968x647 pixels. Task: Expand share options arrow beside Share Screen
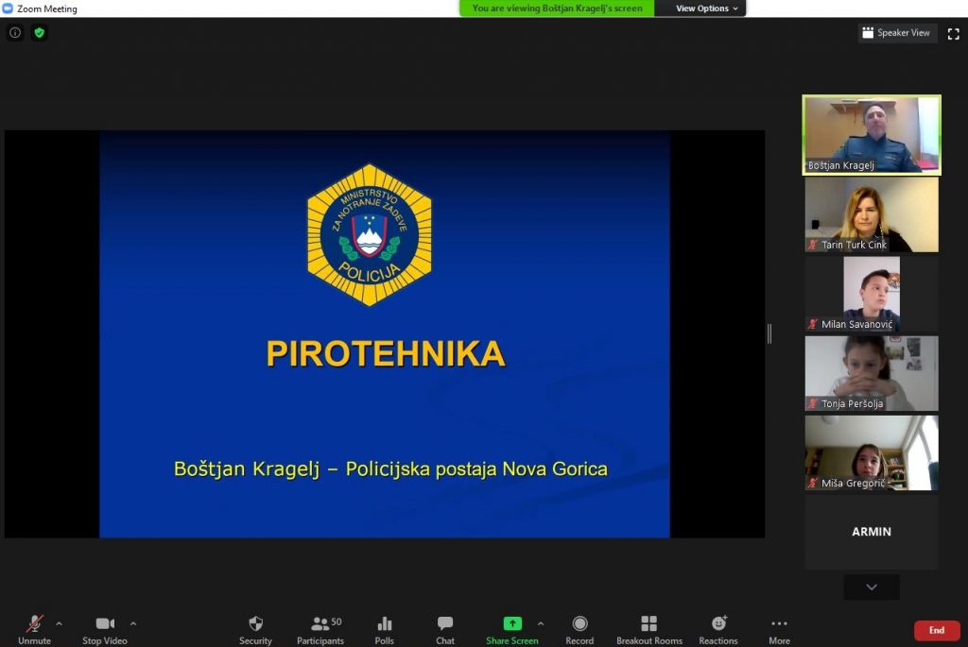[x=541, y=623]
